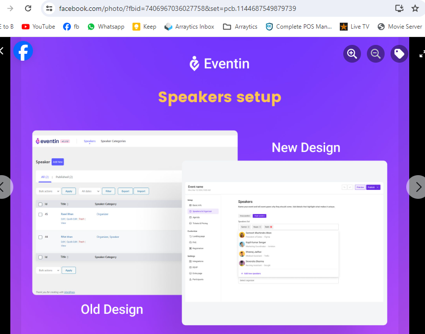This screenshot has width=425, height=334.
Task: Open Tickets & Pricing in the sidebar
Action: tap(198, 223)
